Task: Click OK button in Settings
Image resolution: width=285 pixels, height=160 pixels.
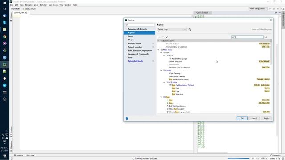Action: click(x=242, y=119)
